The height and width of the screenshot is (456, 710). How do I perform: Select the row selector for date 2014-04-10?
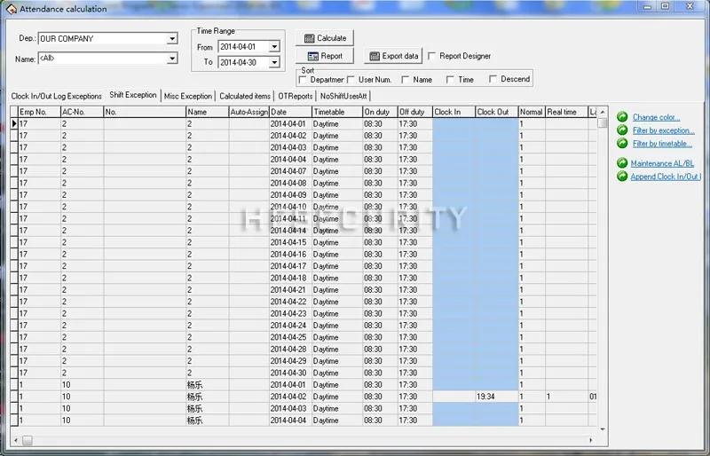coord(14,207)
